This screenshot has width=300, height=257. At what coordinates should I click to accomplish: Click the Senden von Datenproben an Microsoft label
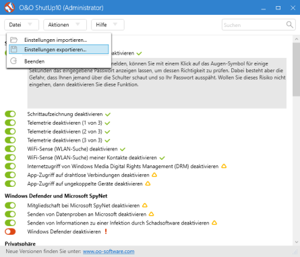(x=87, y=215)
